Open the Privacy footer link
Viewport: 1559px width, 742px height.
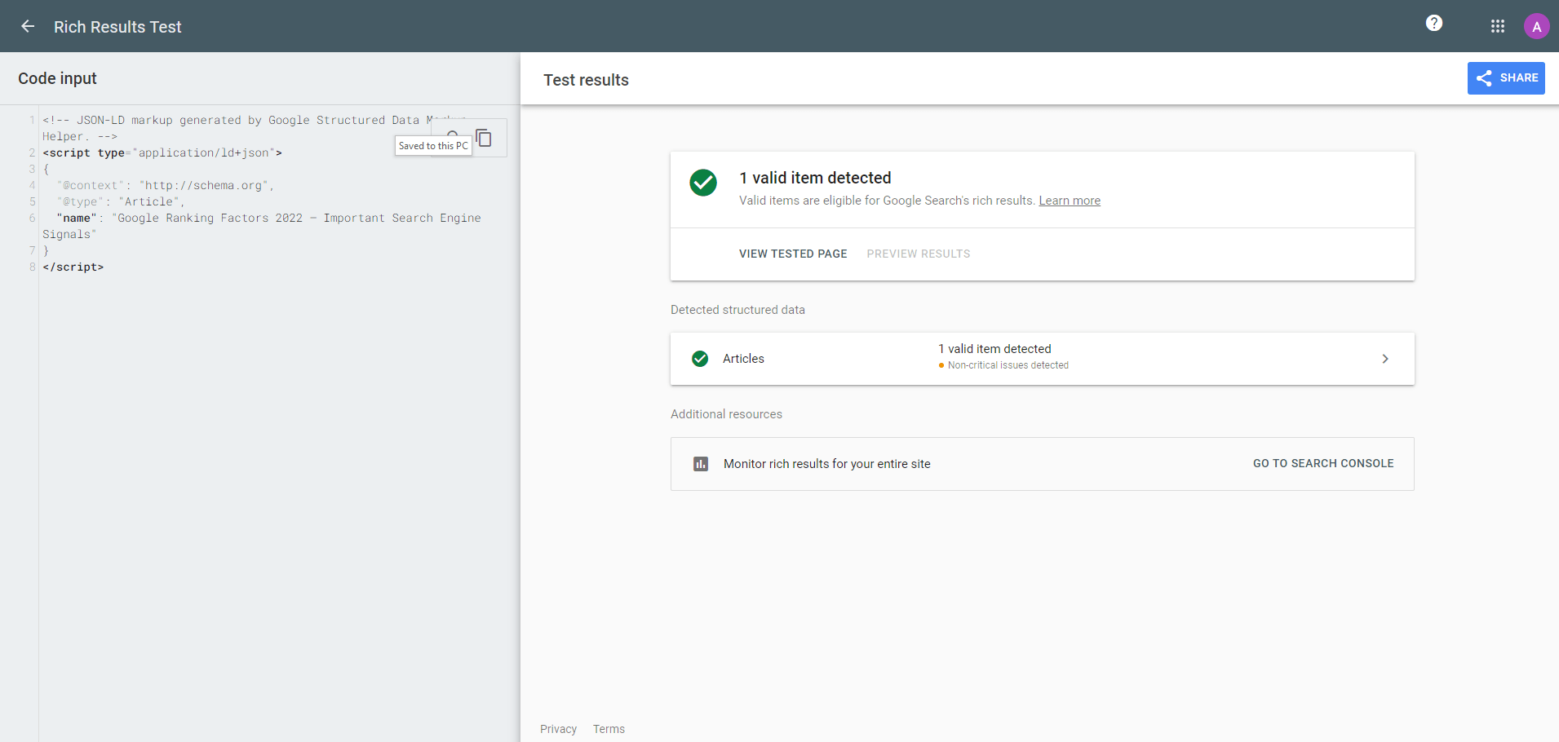coord(558,729)
